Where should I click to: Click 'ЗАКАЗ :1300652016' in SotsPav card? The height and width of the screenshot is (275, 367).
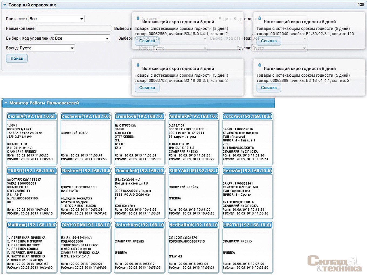[238, 129]
